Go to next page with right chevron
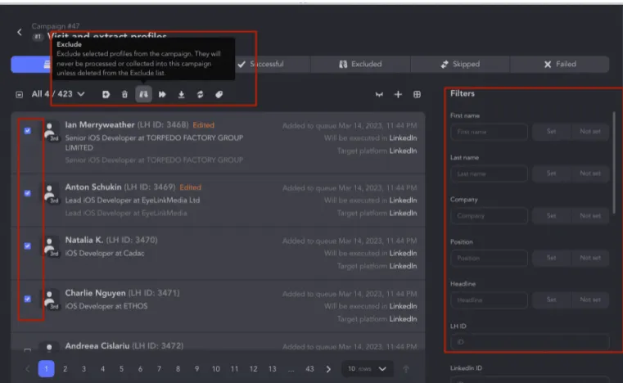 point(328,369)
